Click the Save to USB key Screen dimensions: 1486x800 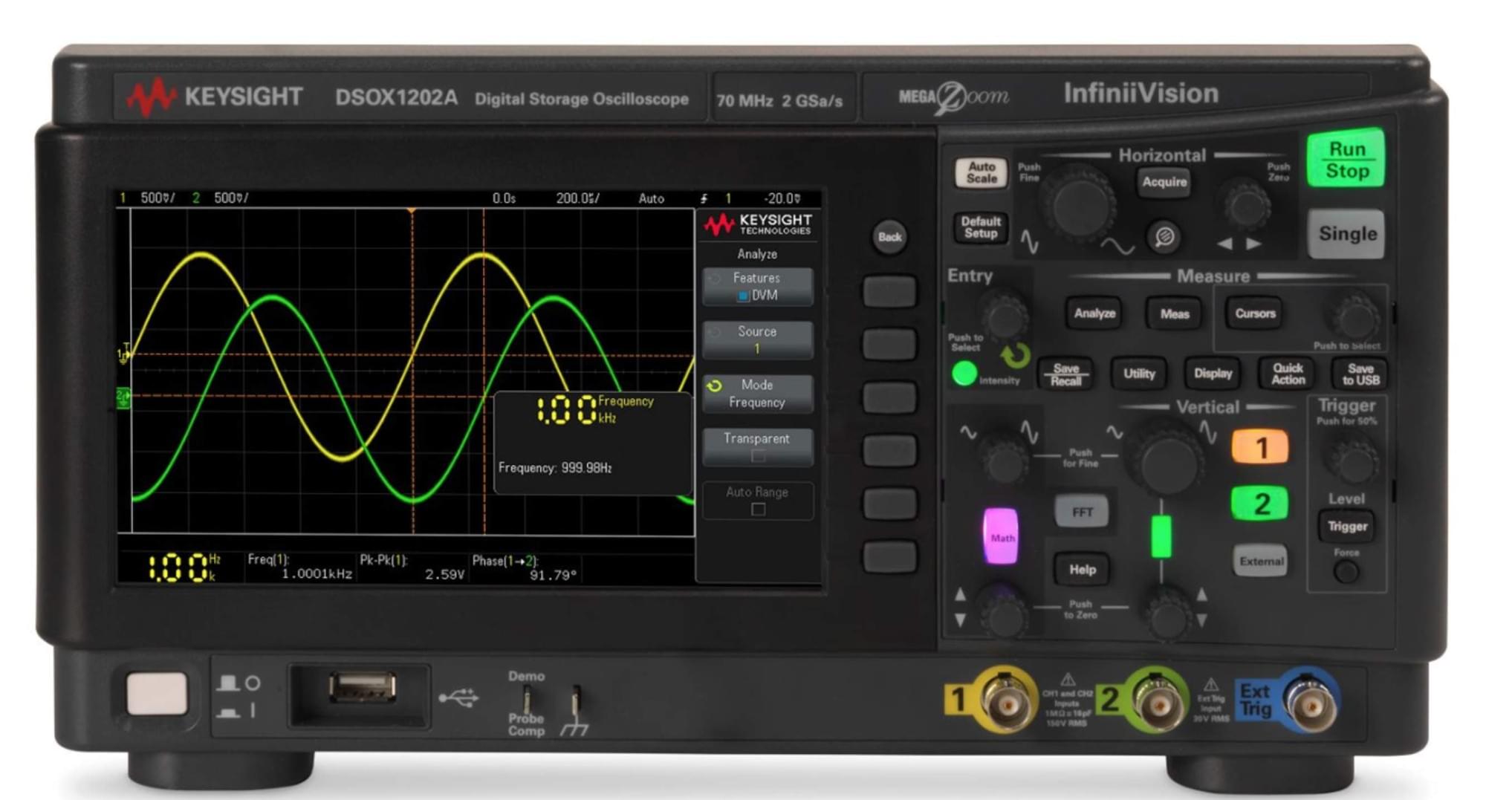1360,374
